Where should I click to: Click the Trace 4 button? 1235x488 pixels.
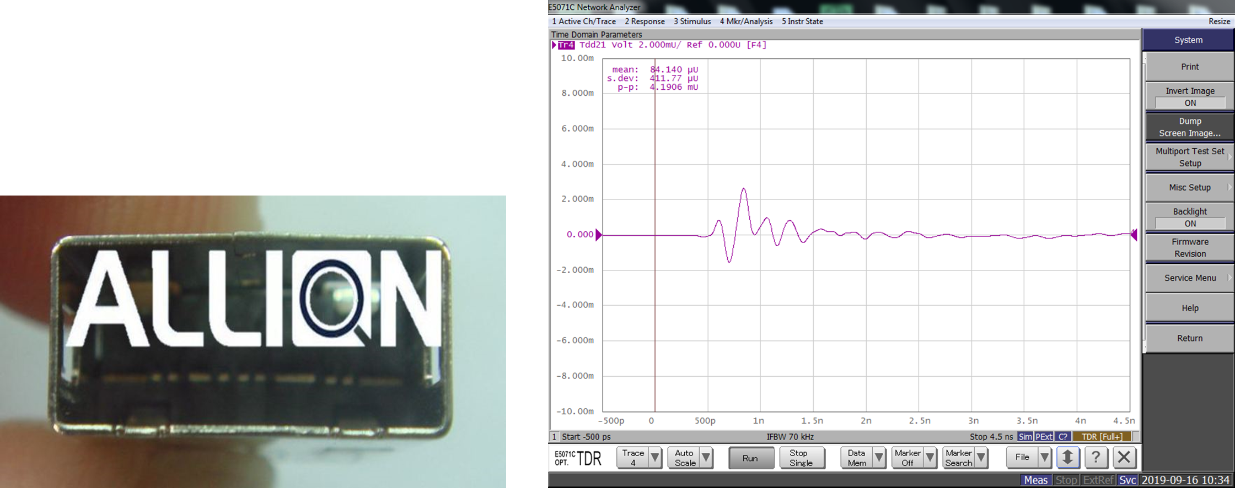632,458
